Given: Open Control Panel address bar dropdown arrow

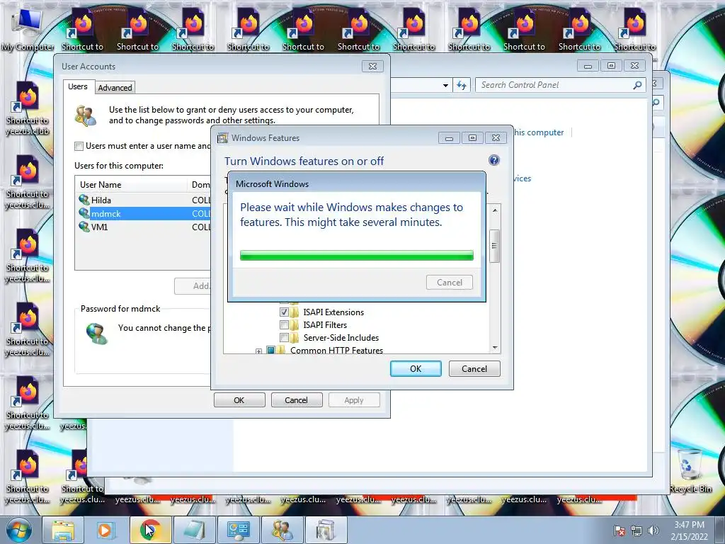Looking at the screenshot, I should coord(445,85).
